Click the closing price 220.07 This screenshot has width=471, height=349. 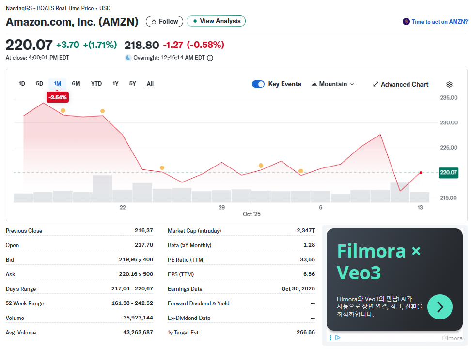tap(29, 45)
